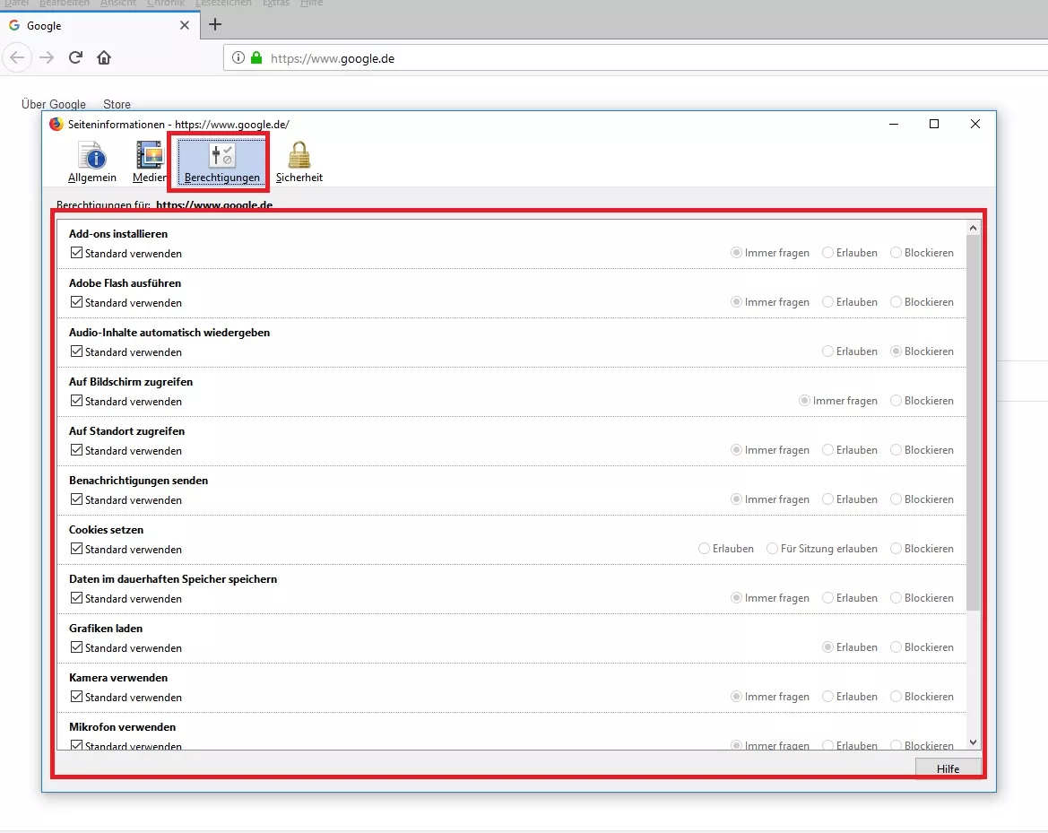Close the Seiteninformationen dialog

pos(975,124)
